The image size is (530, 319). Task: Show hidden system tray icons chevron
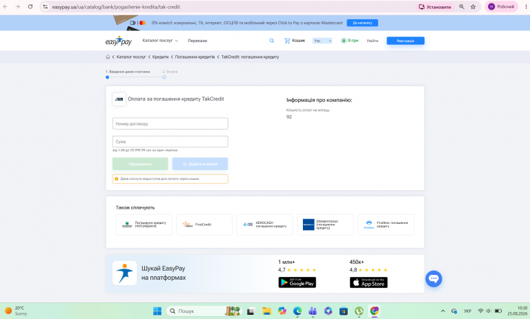(x=443, y=311)
